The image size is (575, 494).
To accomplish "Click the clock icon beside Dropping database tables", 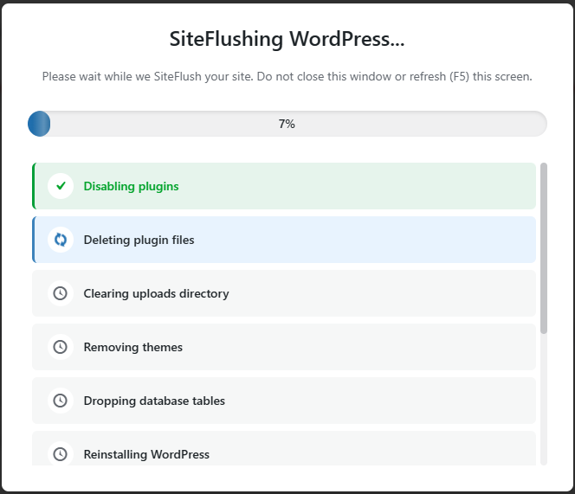I will tap(61, 401).
